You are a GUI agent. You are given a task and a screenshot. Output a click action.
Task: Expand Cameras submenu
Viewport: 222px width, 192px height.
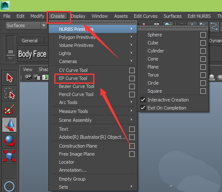93,61
